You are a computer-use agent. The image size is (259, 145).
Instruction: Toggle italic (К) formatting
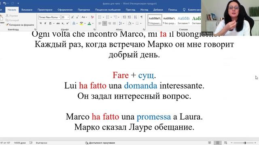pos(45,23)
